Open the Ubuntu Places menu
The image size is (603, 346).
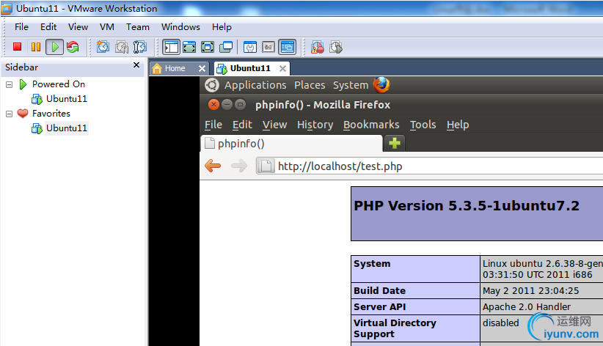310,85
